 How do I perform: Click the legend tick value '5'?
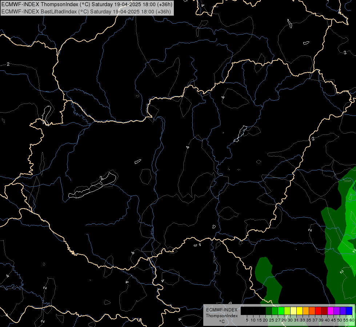[x=247, y=320]
